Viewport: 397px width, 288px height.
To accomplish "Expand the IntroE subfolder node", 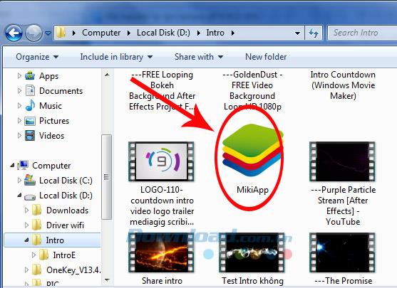I will pos(33,255).
